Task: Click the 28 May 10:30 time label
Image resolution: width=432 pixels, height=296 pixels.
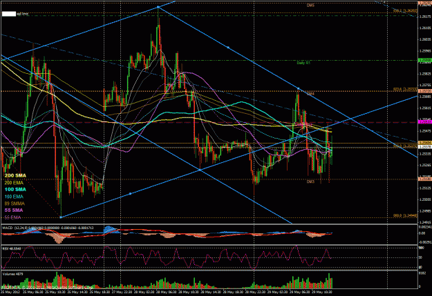Action: click(188, 292)
